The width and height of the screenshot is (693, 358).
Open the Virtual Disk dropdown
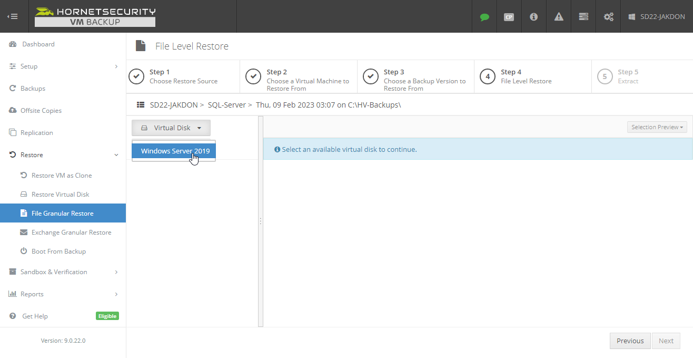click(x=171, y=128)
